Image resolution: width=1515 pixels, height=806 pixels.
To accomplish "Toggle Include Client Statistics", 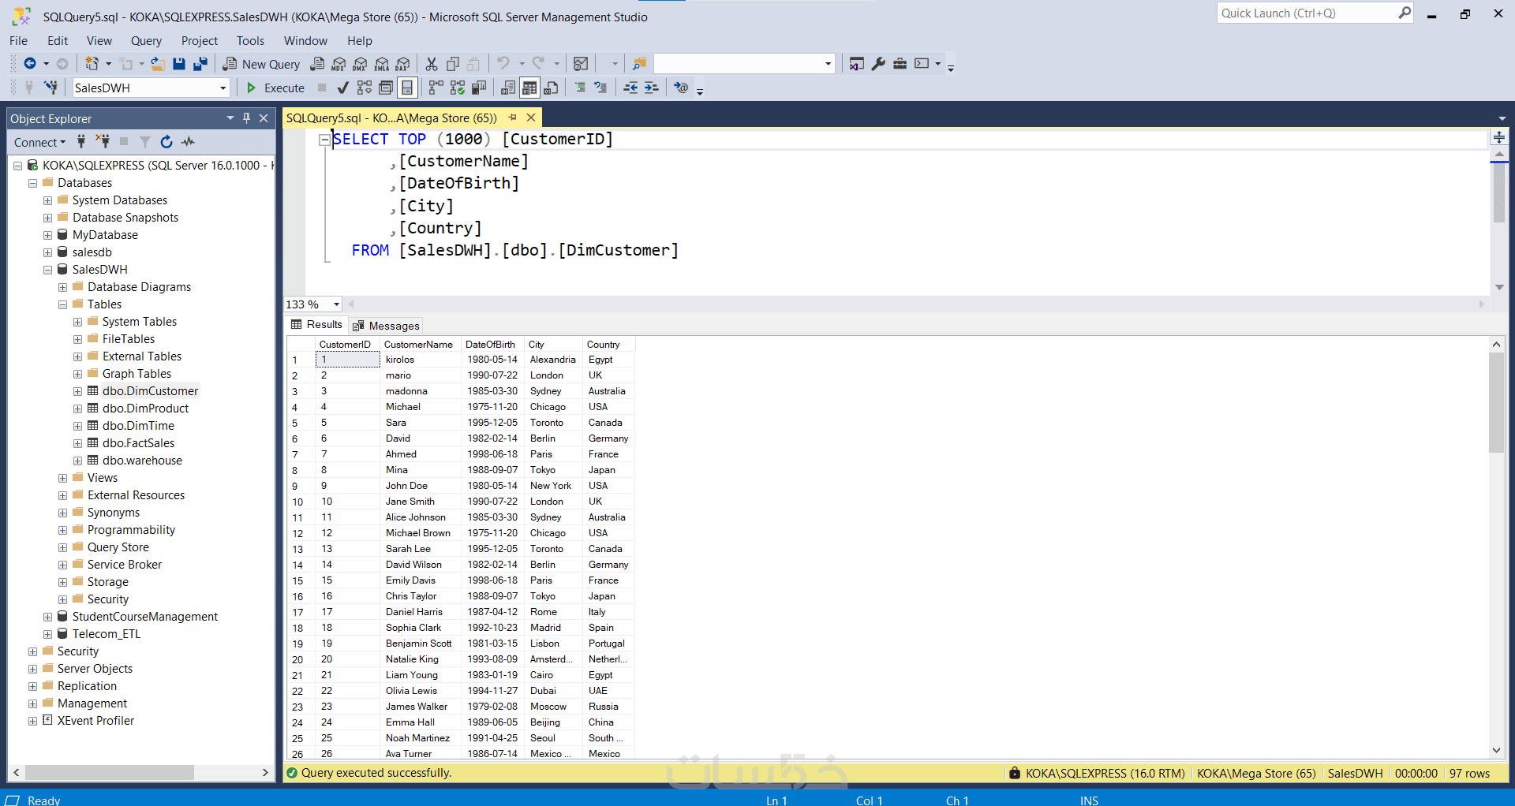I will (x=479, y=88).
